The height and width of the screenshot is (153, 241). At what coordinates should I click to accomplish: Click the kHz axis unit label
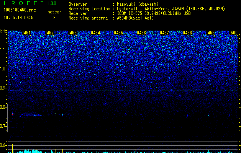tap(3, 31)
